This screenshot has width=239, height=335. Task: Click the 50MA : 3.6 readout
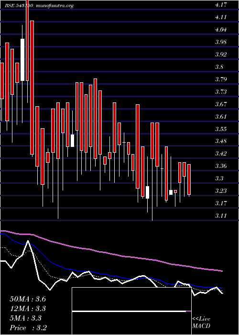click(x=28, y=299)
